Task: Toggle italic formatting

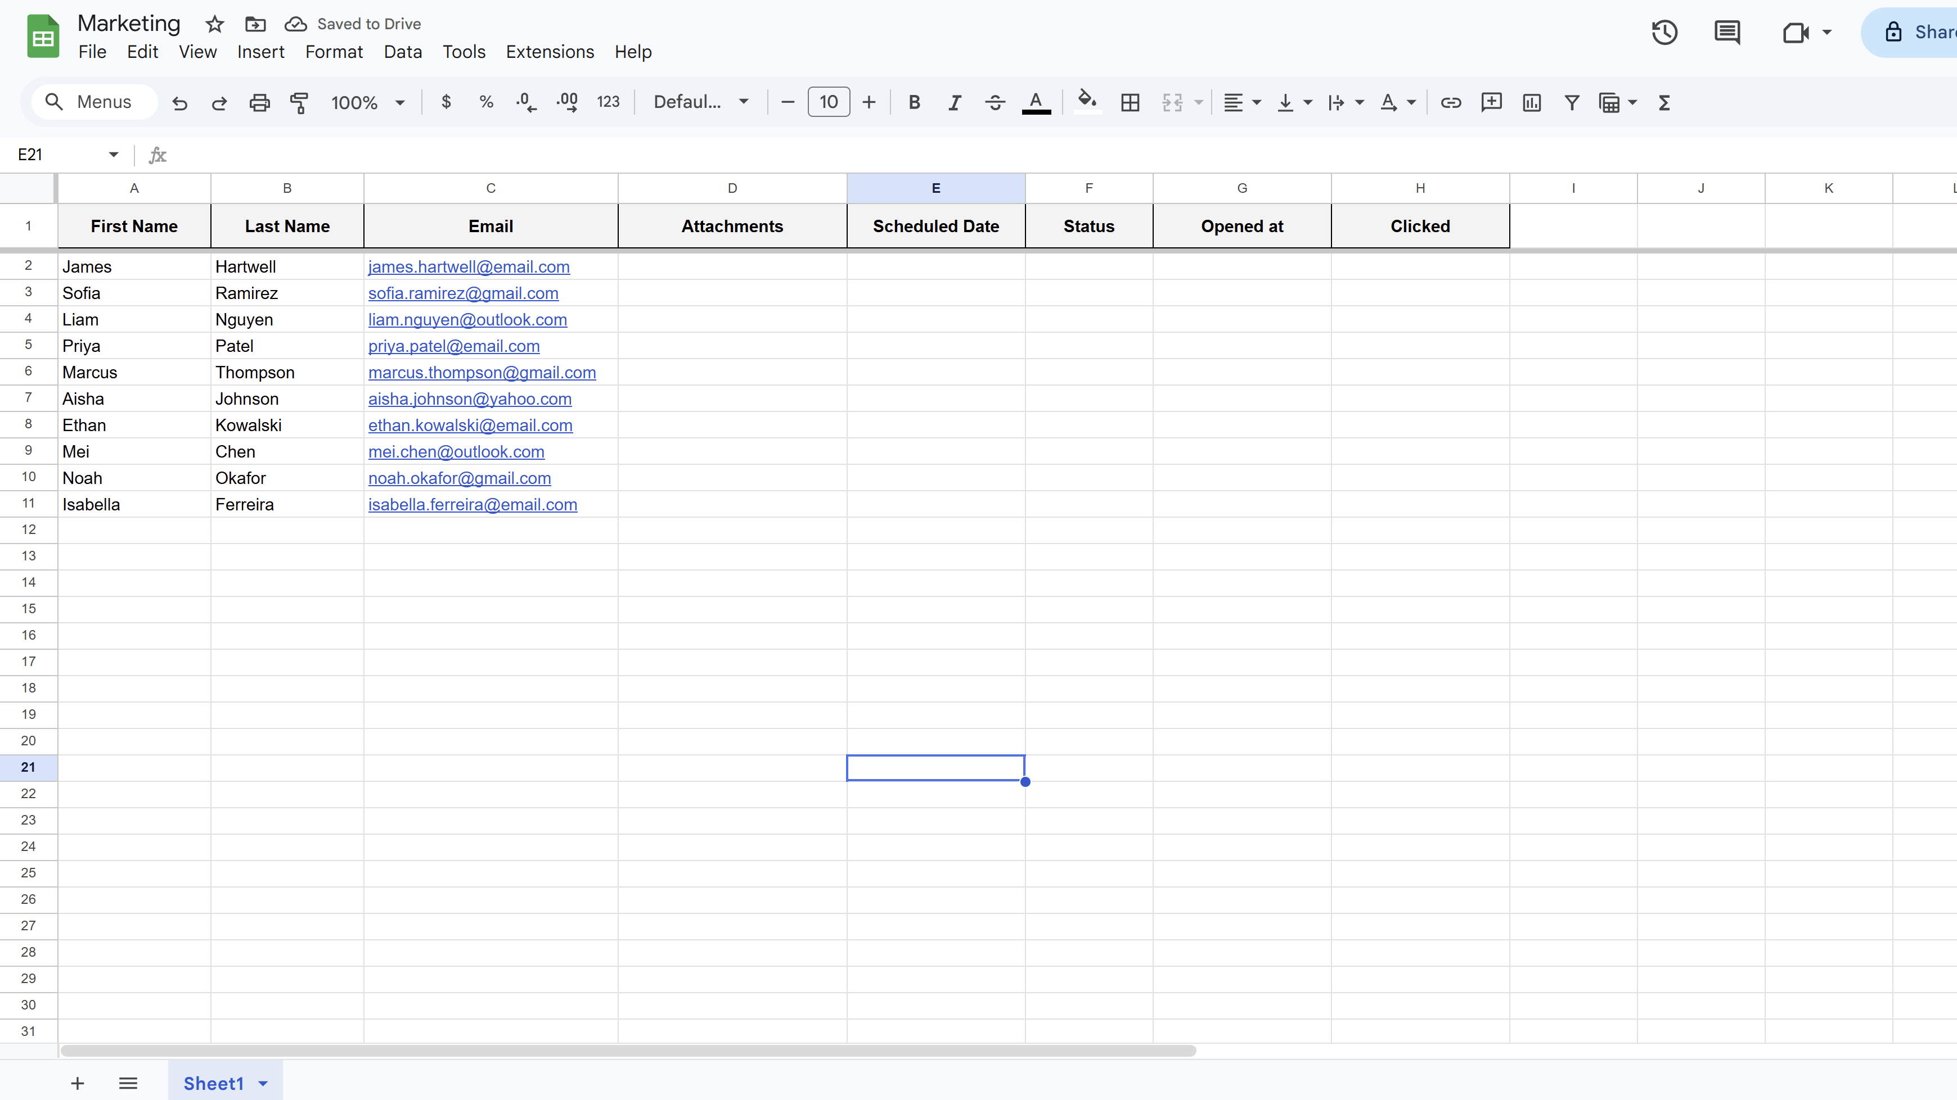Action: coord(954,102)
